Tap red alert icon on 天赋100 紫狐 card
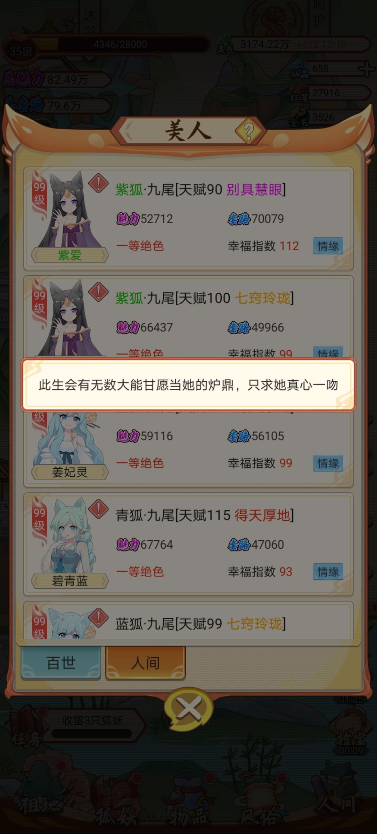Image resolution: width=377 pixels, height=834 pixels. point(98,292)
